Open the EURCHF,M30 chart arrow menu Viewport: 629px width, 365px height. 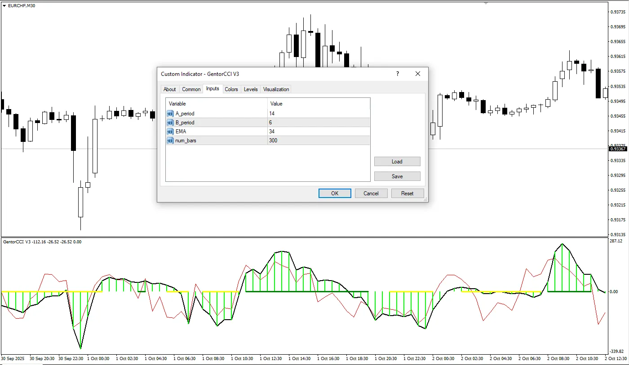coord(4,5)
